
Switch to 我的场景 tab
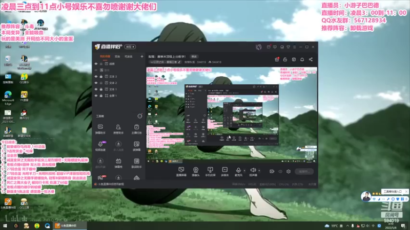click(105, 56)
